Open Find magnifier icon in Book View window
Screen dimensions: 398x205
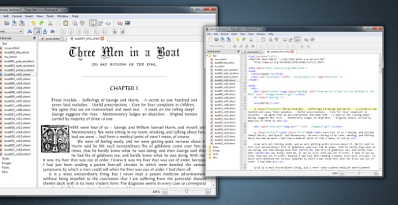coord(75,24)
